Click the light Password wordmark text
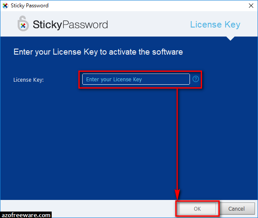258x218 pixels. [x=85, y=25]
